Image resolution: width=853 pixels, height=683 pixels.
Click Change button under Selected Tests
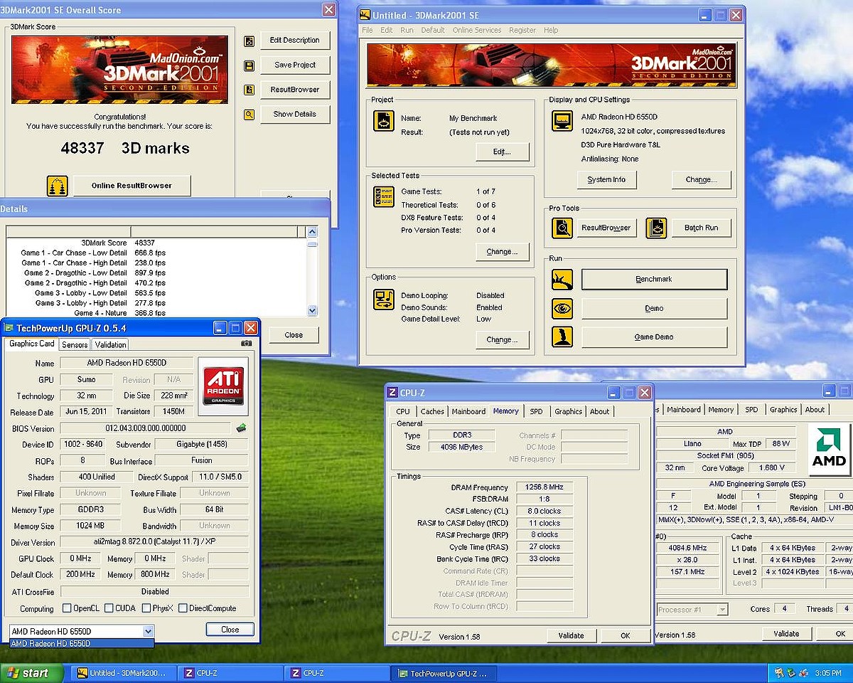point(502,252)
